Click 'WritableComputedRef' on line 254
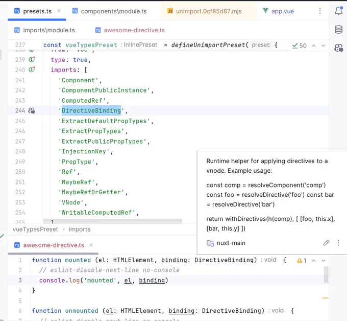Image resolution: width=347 pixels, height=321 pixels. tap(97, 212)
